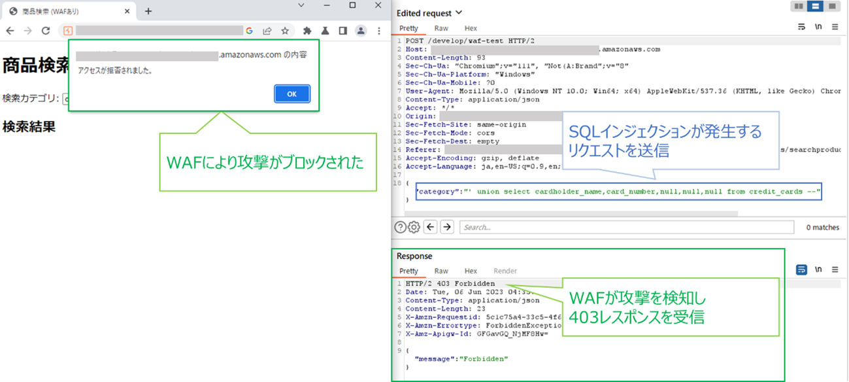Image resolution: width=849 pixels, height=382 pixels.
Task: Toggle line wrap in response panel
Action: tap(801, 269)
